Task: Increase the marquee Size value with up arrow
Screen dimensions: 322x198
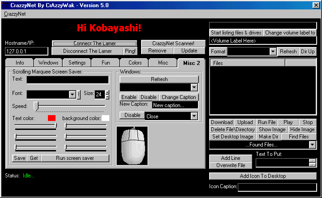Action: (107, 92)
